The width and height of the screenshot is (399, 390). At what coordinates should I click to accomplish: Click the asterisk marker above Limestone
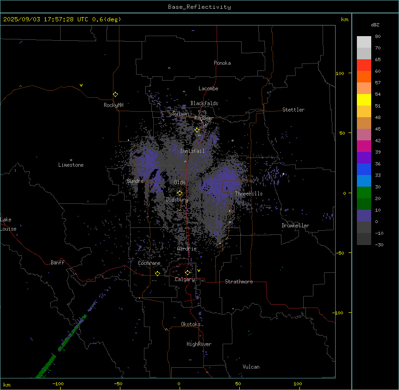71,160
